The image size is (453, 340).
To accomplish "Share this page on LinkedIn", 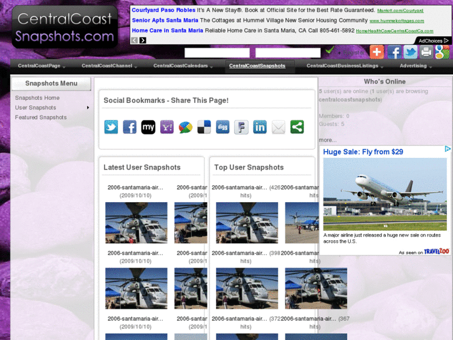I will [x=260, y=127].
